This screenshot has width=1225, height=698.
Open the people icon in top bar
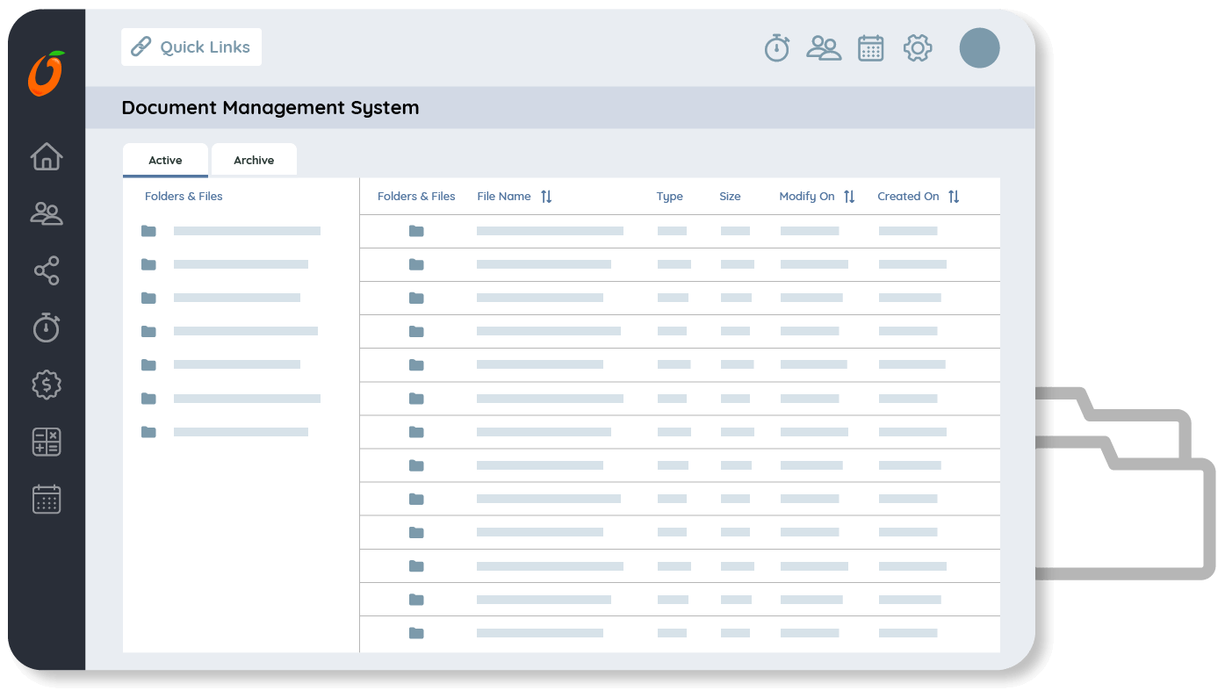[824, 47]
